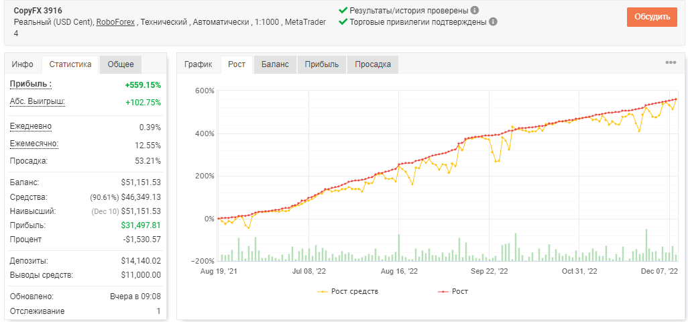688x322 pixels.
Task: Click the Dec 07, '22 axis label
Action: (x=660, y=272)
